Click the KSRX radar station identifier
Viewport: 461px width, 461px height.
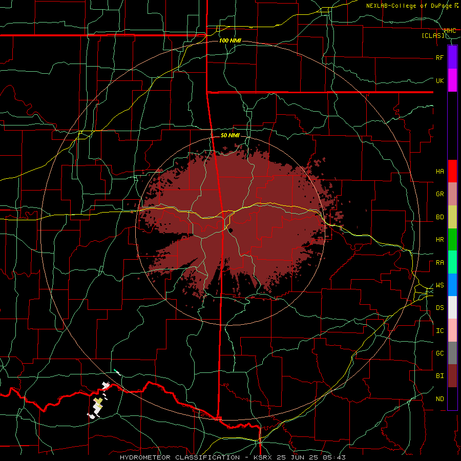(x=264, y=457)
